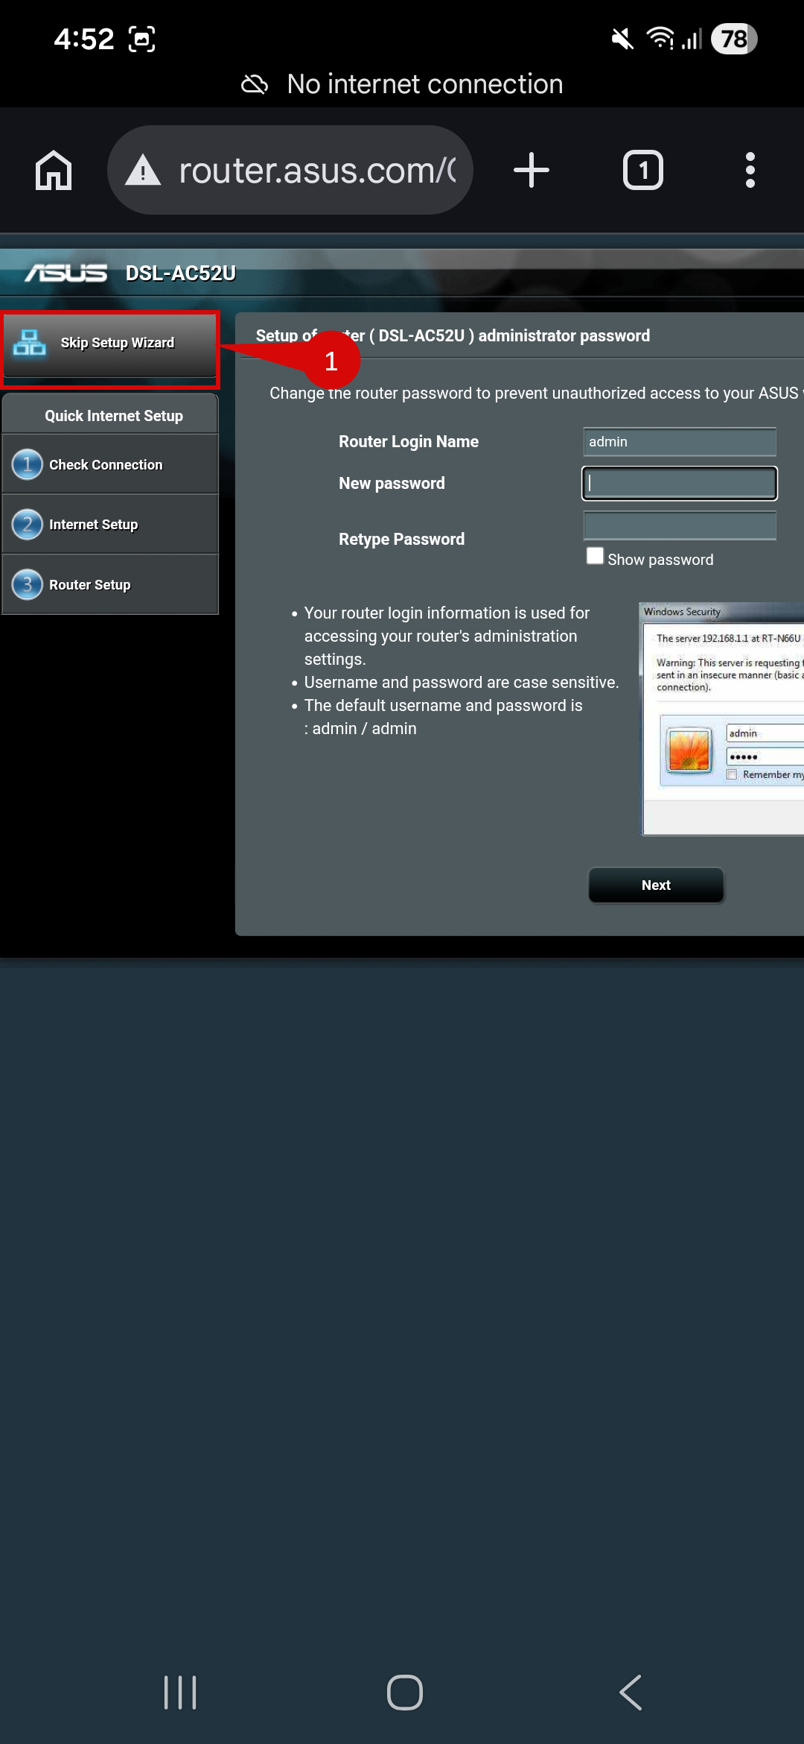804x1744 pixels.
Task: Tap the browser home icon
Action: click(54, 171)
